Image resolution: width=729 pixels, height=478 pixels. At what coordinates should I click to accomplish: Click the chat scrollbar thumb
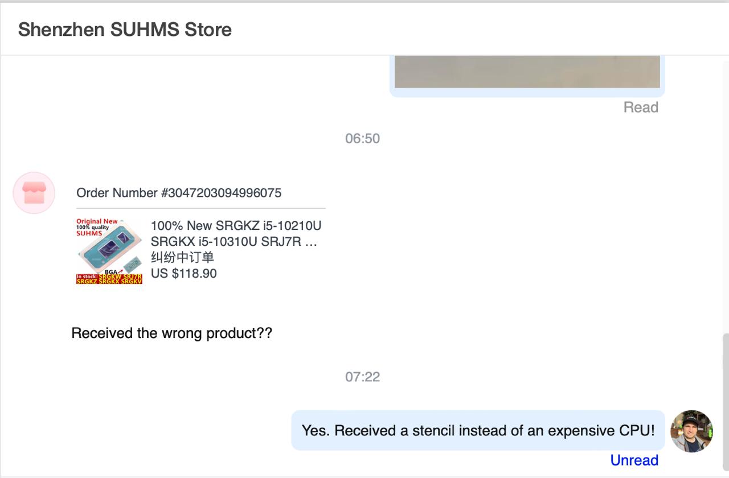726,403
